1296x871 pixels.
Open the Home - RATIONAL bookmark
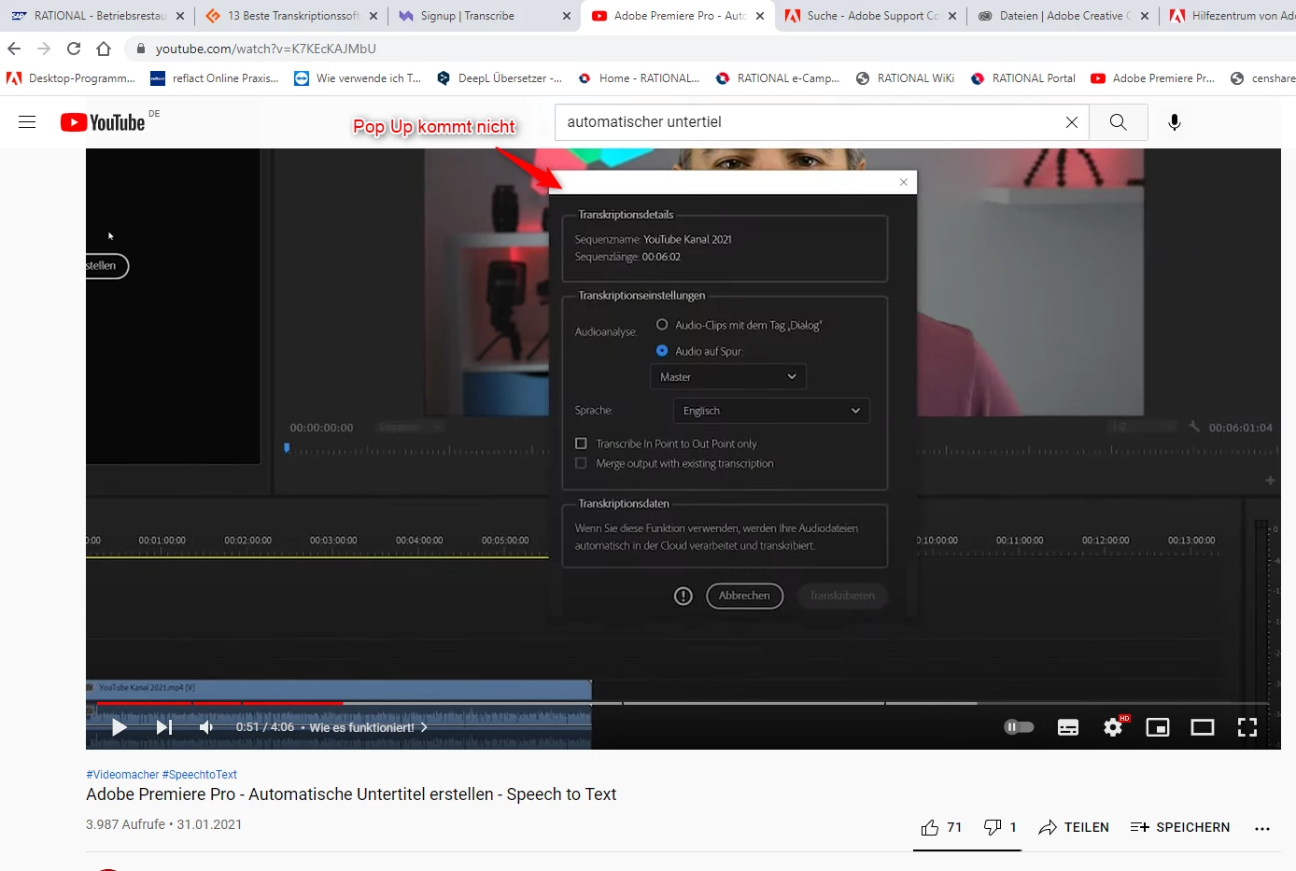[x=639, y=78]
